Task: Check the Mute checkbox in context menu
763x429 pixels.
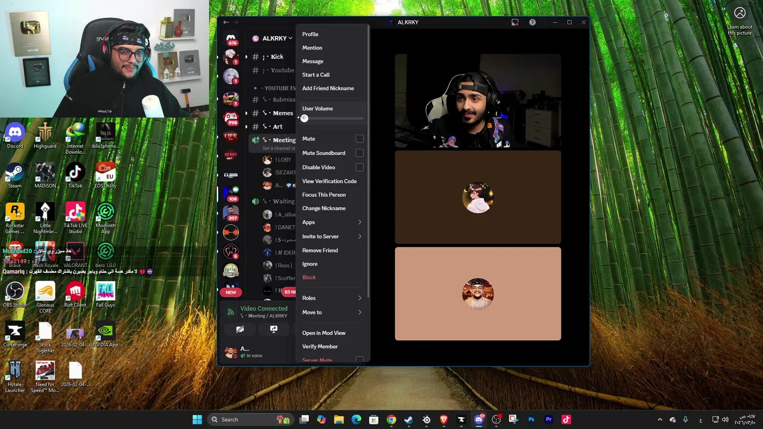Action: (x=359, y=139)
